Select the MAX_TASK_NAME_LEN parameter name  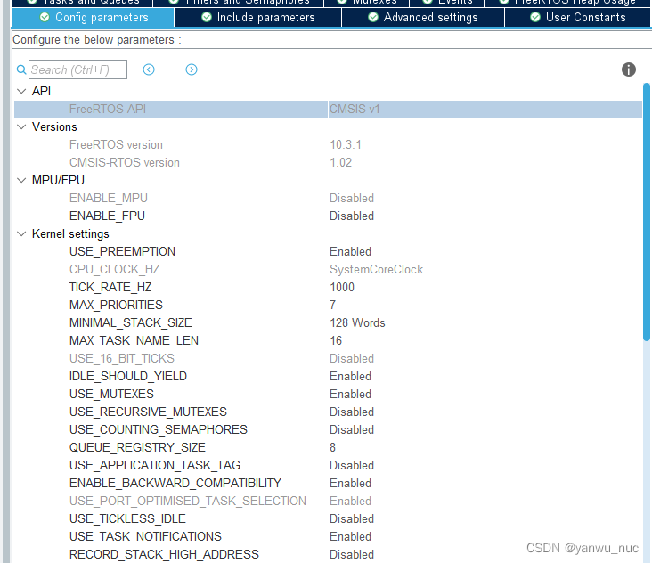tap(134, 340)
